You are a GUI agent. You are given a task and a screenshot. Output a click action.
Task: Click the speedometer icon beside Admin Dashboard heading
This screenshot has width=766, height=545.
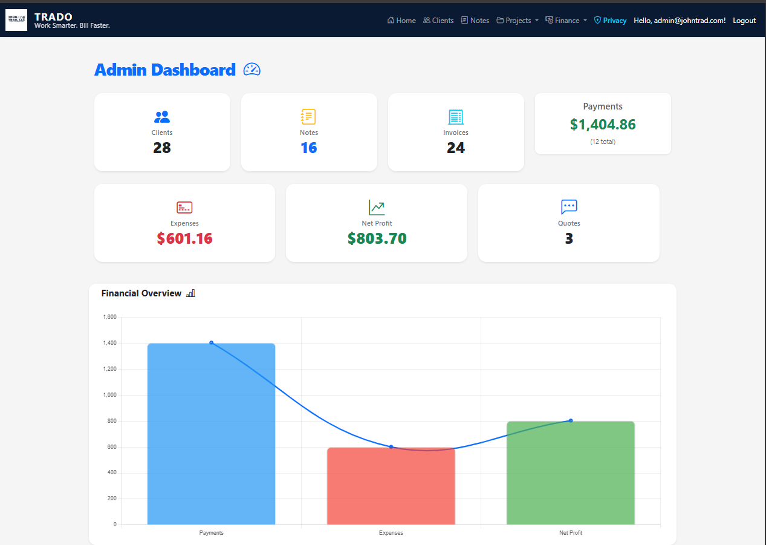(x=252, y=69)
